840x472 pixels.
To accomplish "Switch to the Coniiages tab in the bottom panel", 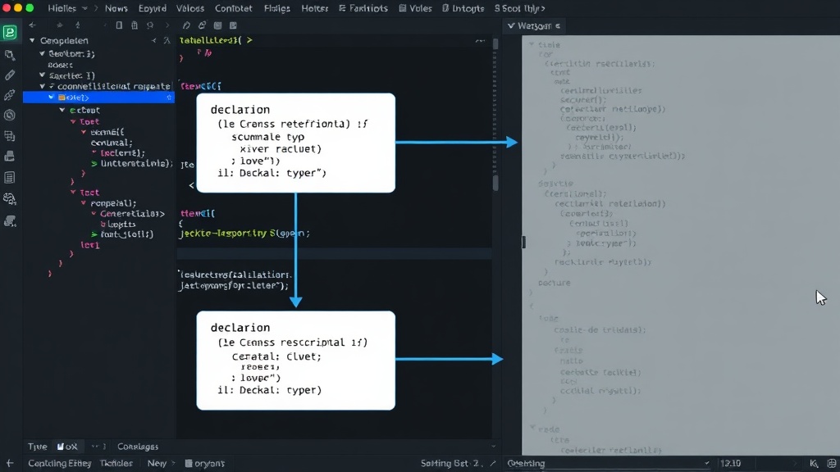I will [x=138, y=447].
